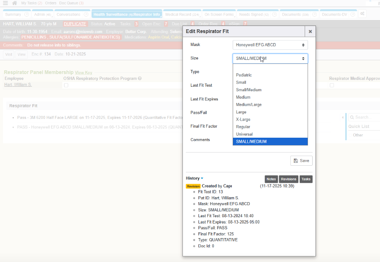Open the hamburger menu icon
This screenshot has width=380, height=262.
[5, 3]
